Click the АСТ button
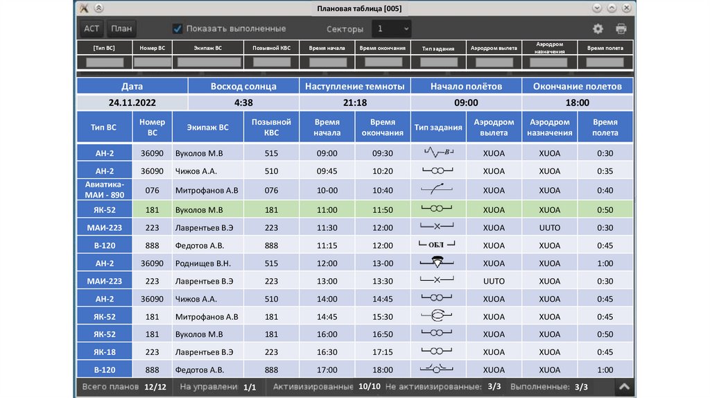Viewport: 710px width, 398px height. point(92,28)
